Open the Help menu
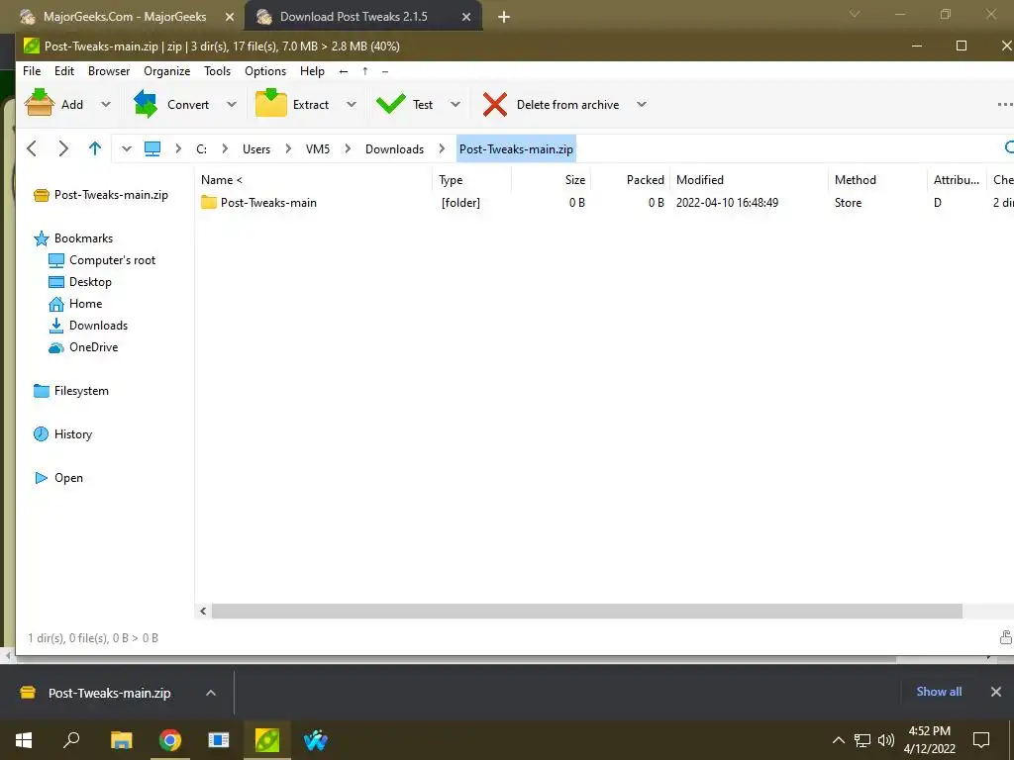 pyautogui.click(x=312, y=71)
